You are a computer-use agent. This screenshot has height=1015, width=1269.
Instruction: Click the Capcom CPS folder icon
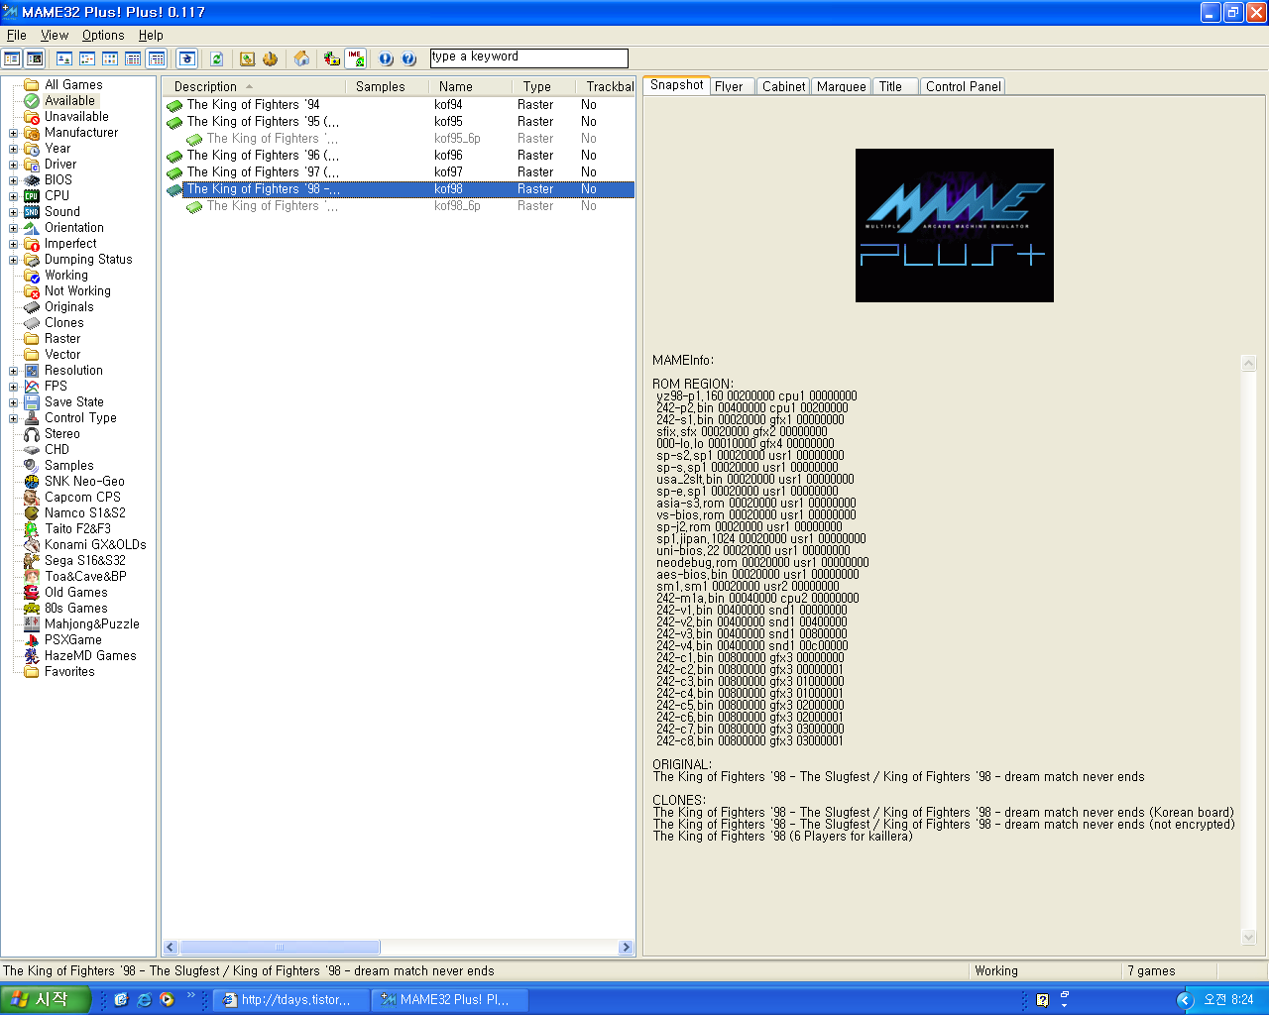(x=32, y=498)
